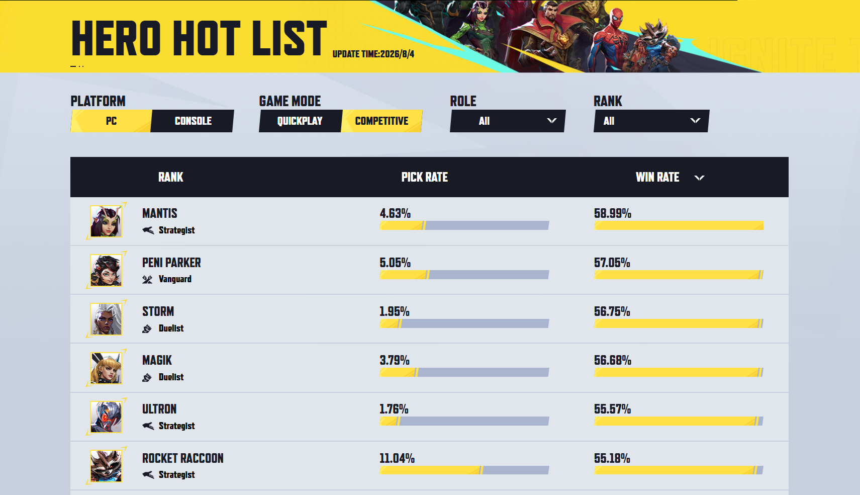Viewport: 860px width, 495px height.
Task: Click Mantis hero portrait icon
Action: 106,221
